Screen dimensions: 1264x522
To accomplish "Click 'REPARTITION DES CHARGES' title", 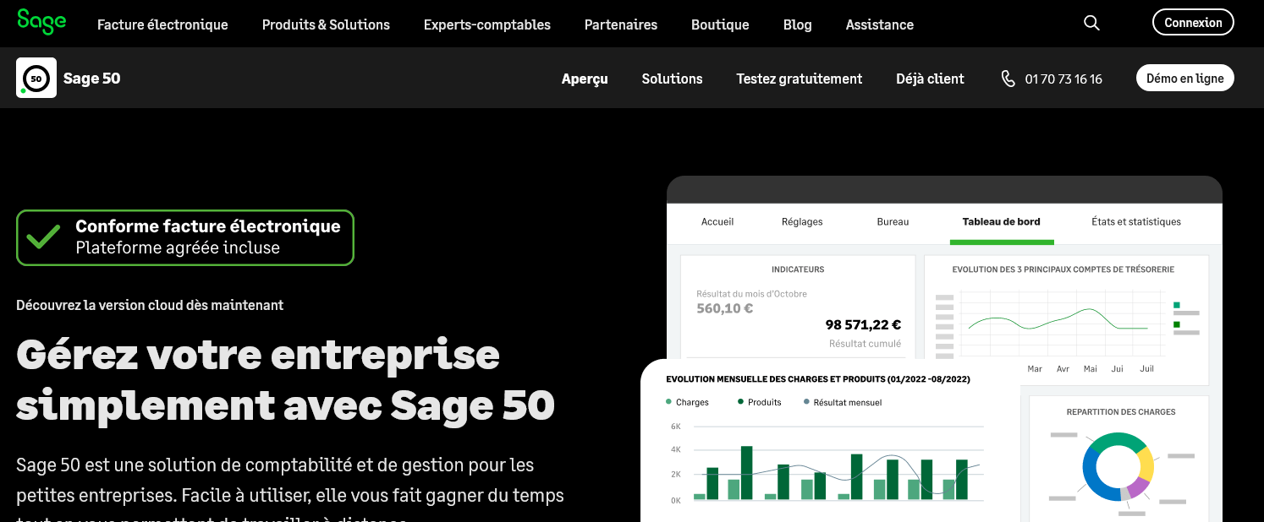I will 1121,412.
